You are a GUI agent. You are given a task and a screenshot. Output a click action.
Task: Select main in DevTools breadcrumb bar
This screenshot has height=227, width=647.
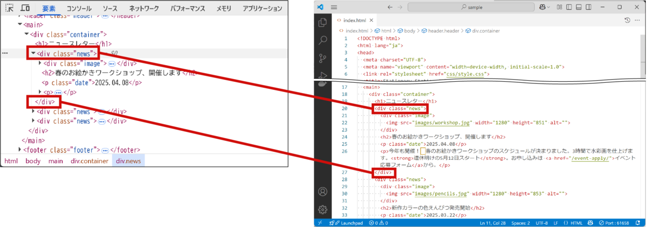(56, 161)
